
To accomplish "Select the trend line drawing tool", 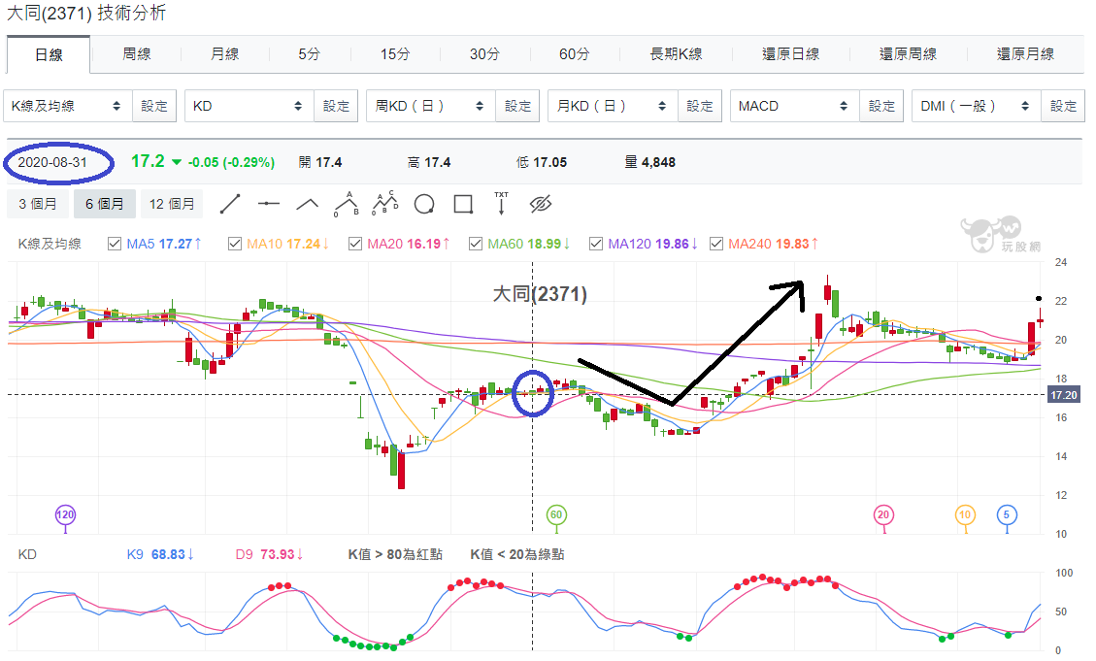I will pyautogui.click(x=230, y=204).
